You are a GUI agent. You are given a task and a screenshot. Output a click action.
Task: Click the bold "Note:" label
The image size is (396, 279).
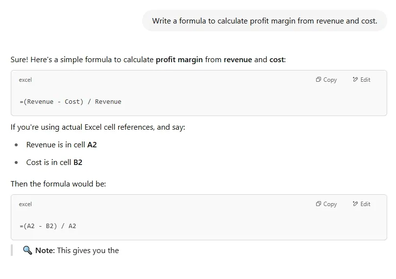(x=45, y=251)
